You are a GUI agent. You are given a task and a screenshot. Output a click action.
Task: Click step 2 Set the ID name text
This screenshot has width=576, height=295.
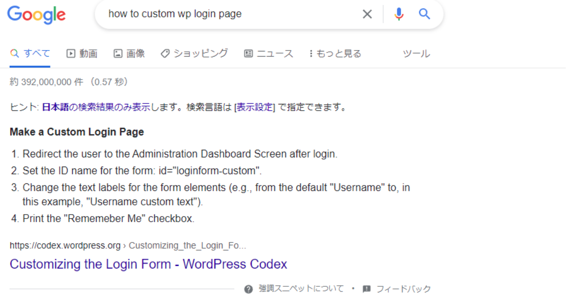142,171
